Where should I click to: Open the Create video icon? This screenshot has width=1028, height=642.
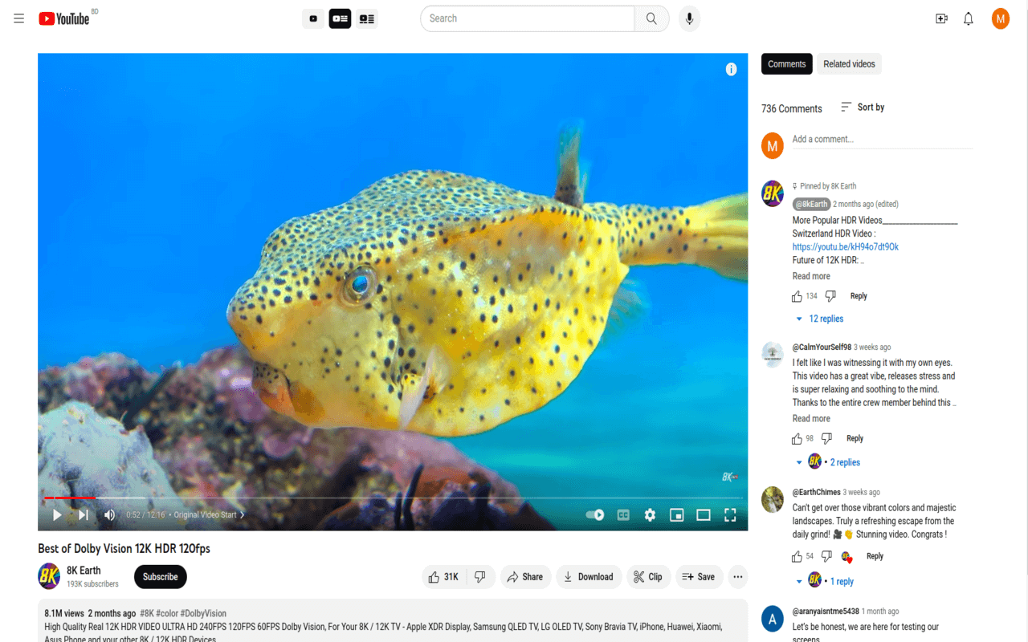pos(941,18)
